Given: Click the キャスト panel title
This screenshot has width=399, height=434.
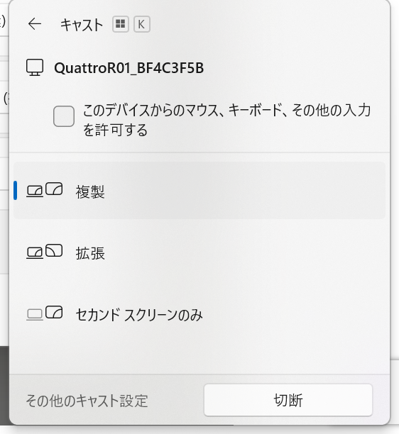Looking at the screenshot, I should (82, 24).
